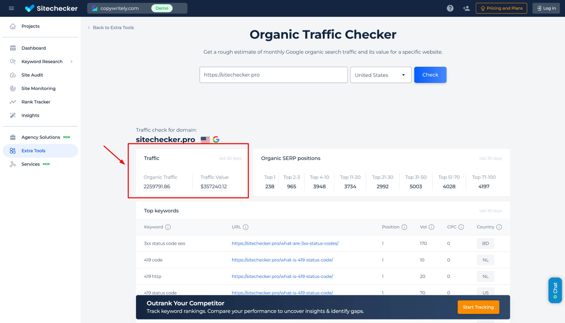This screenshot has height=323, width=565.
Task: Switch to the Extra Tools section
Action: click(x=33, y=151)
